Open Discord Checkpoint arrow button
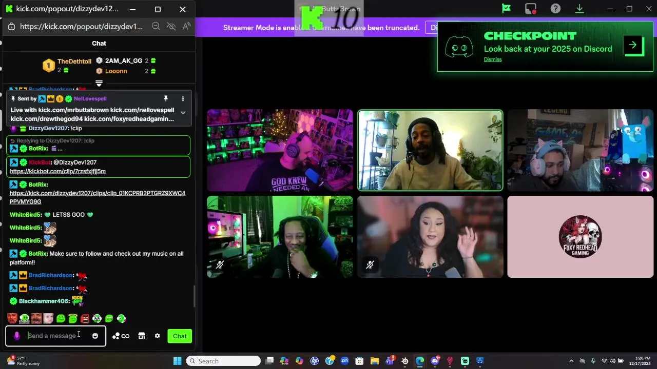The width and height of the screenshot is (657, 369). (x=633, y=45)
